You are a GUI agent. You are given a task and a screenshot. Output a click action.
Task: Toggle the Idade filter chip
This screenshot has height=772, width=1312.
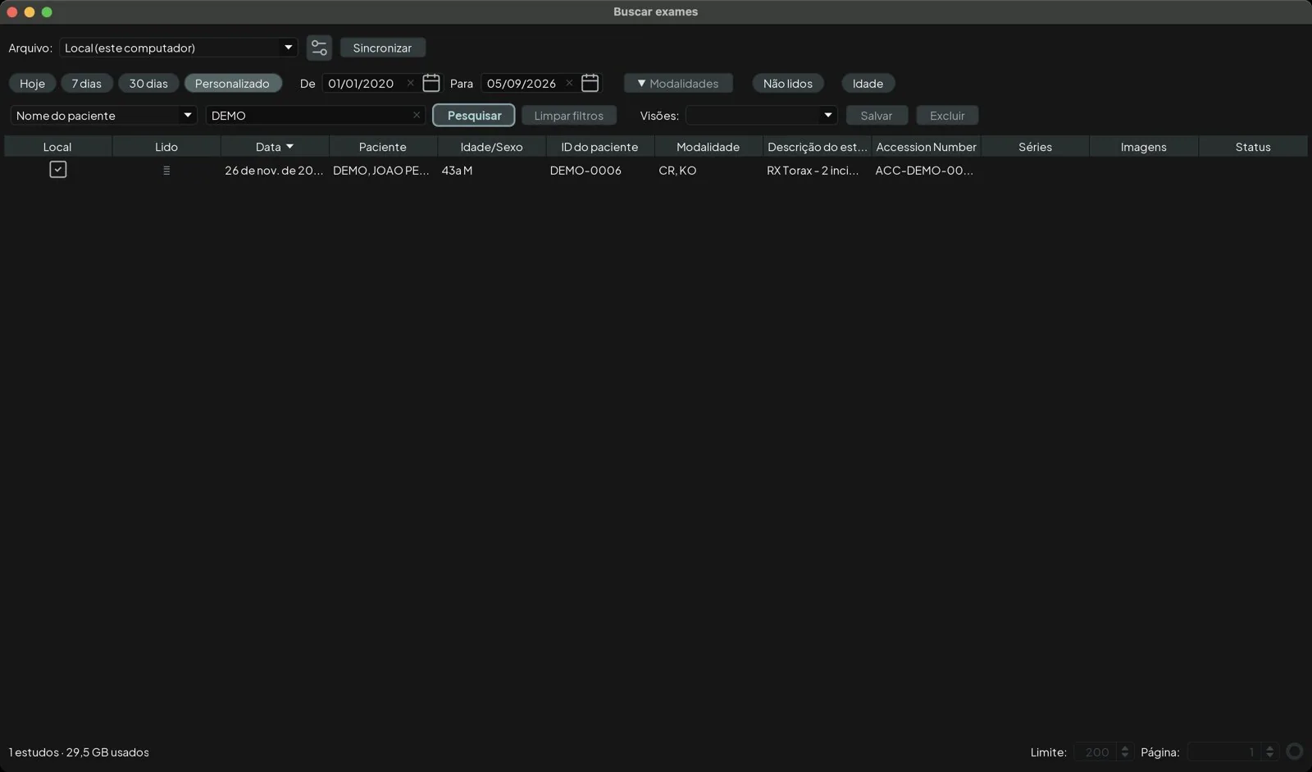[x=868, y=83]
